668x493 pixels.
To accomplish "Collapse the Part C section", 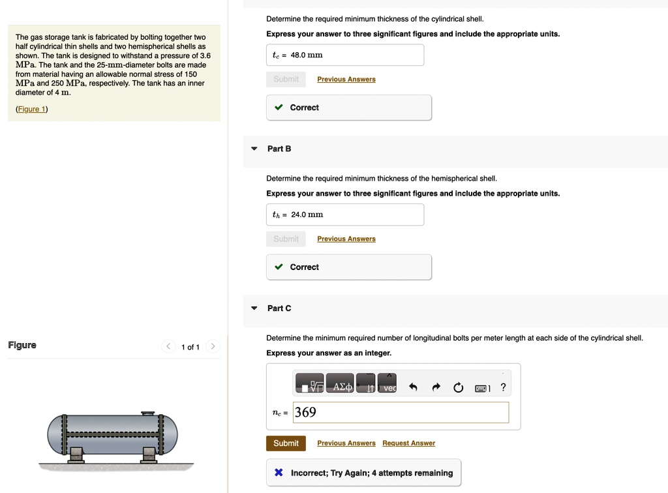I will [254, 308].
